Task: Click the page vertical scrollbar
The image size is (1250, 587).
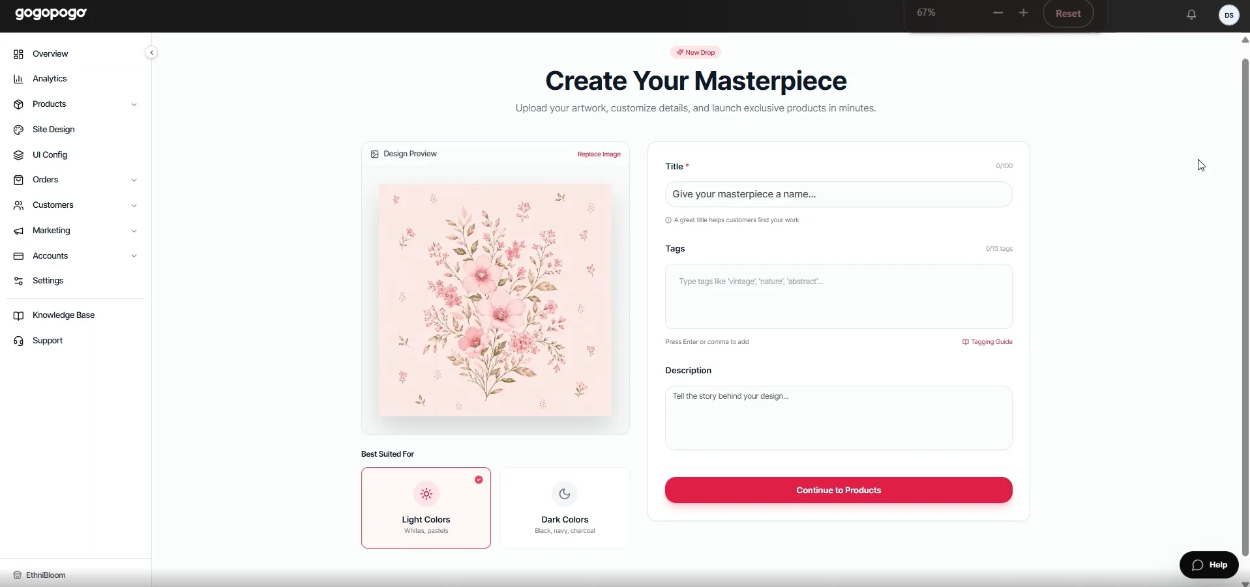Action: pyautogui.click(x=1245, y=308)
